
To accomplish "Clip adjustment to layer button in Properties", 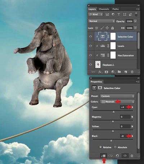I will [103, 156].
